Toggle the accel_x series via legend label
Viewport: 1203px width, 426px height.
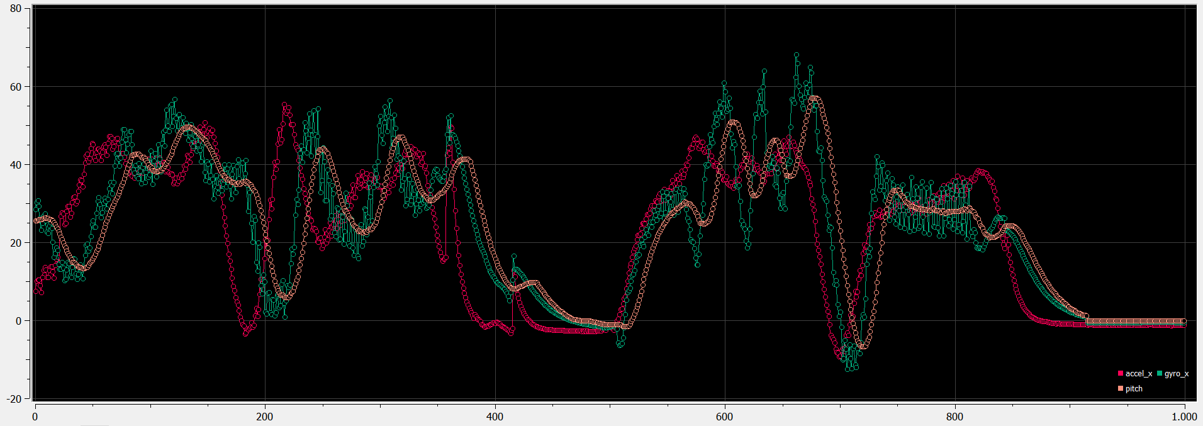(1139, 374)
